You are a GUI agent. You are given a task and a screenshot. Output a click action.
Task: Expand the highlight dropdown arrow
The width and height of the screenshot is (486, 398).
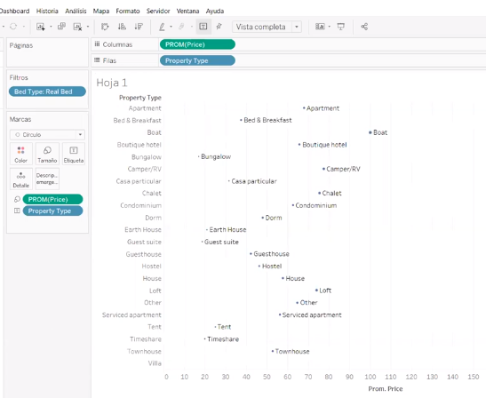(x=171, y=27)
